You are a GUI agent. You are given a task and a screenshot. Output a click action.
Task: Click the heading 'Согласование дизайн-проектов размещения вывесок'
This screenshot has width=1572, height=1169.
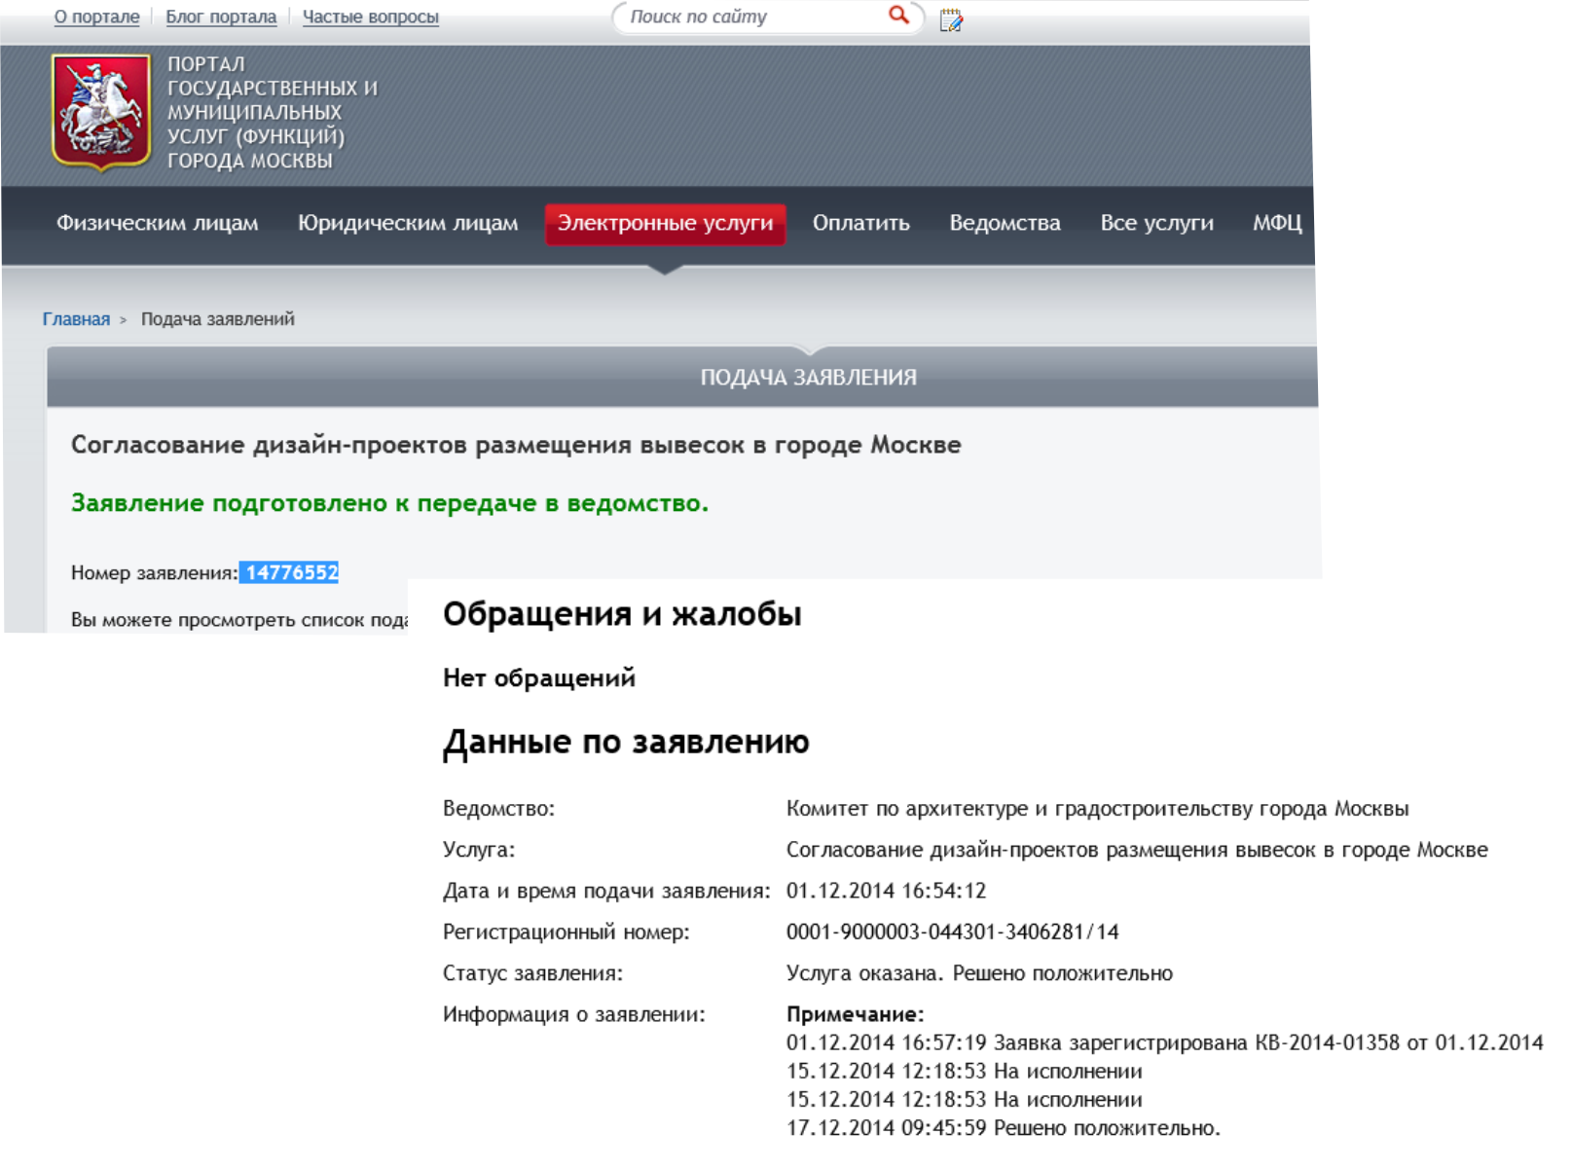516,445
